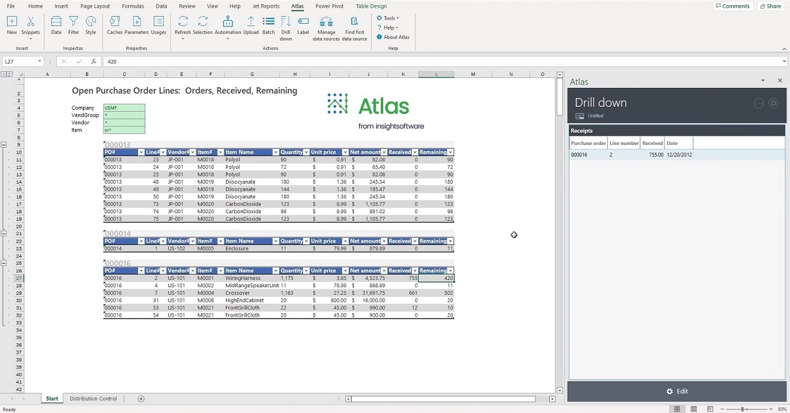Open the Tools dropdown menu
The image size is (790, 413).
388,18
